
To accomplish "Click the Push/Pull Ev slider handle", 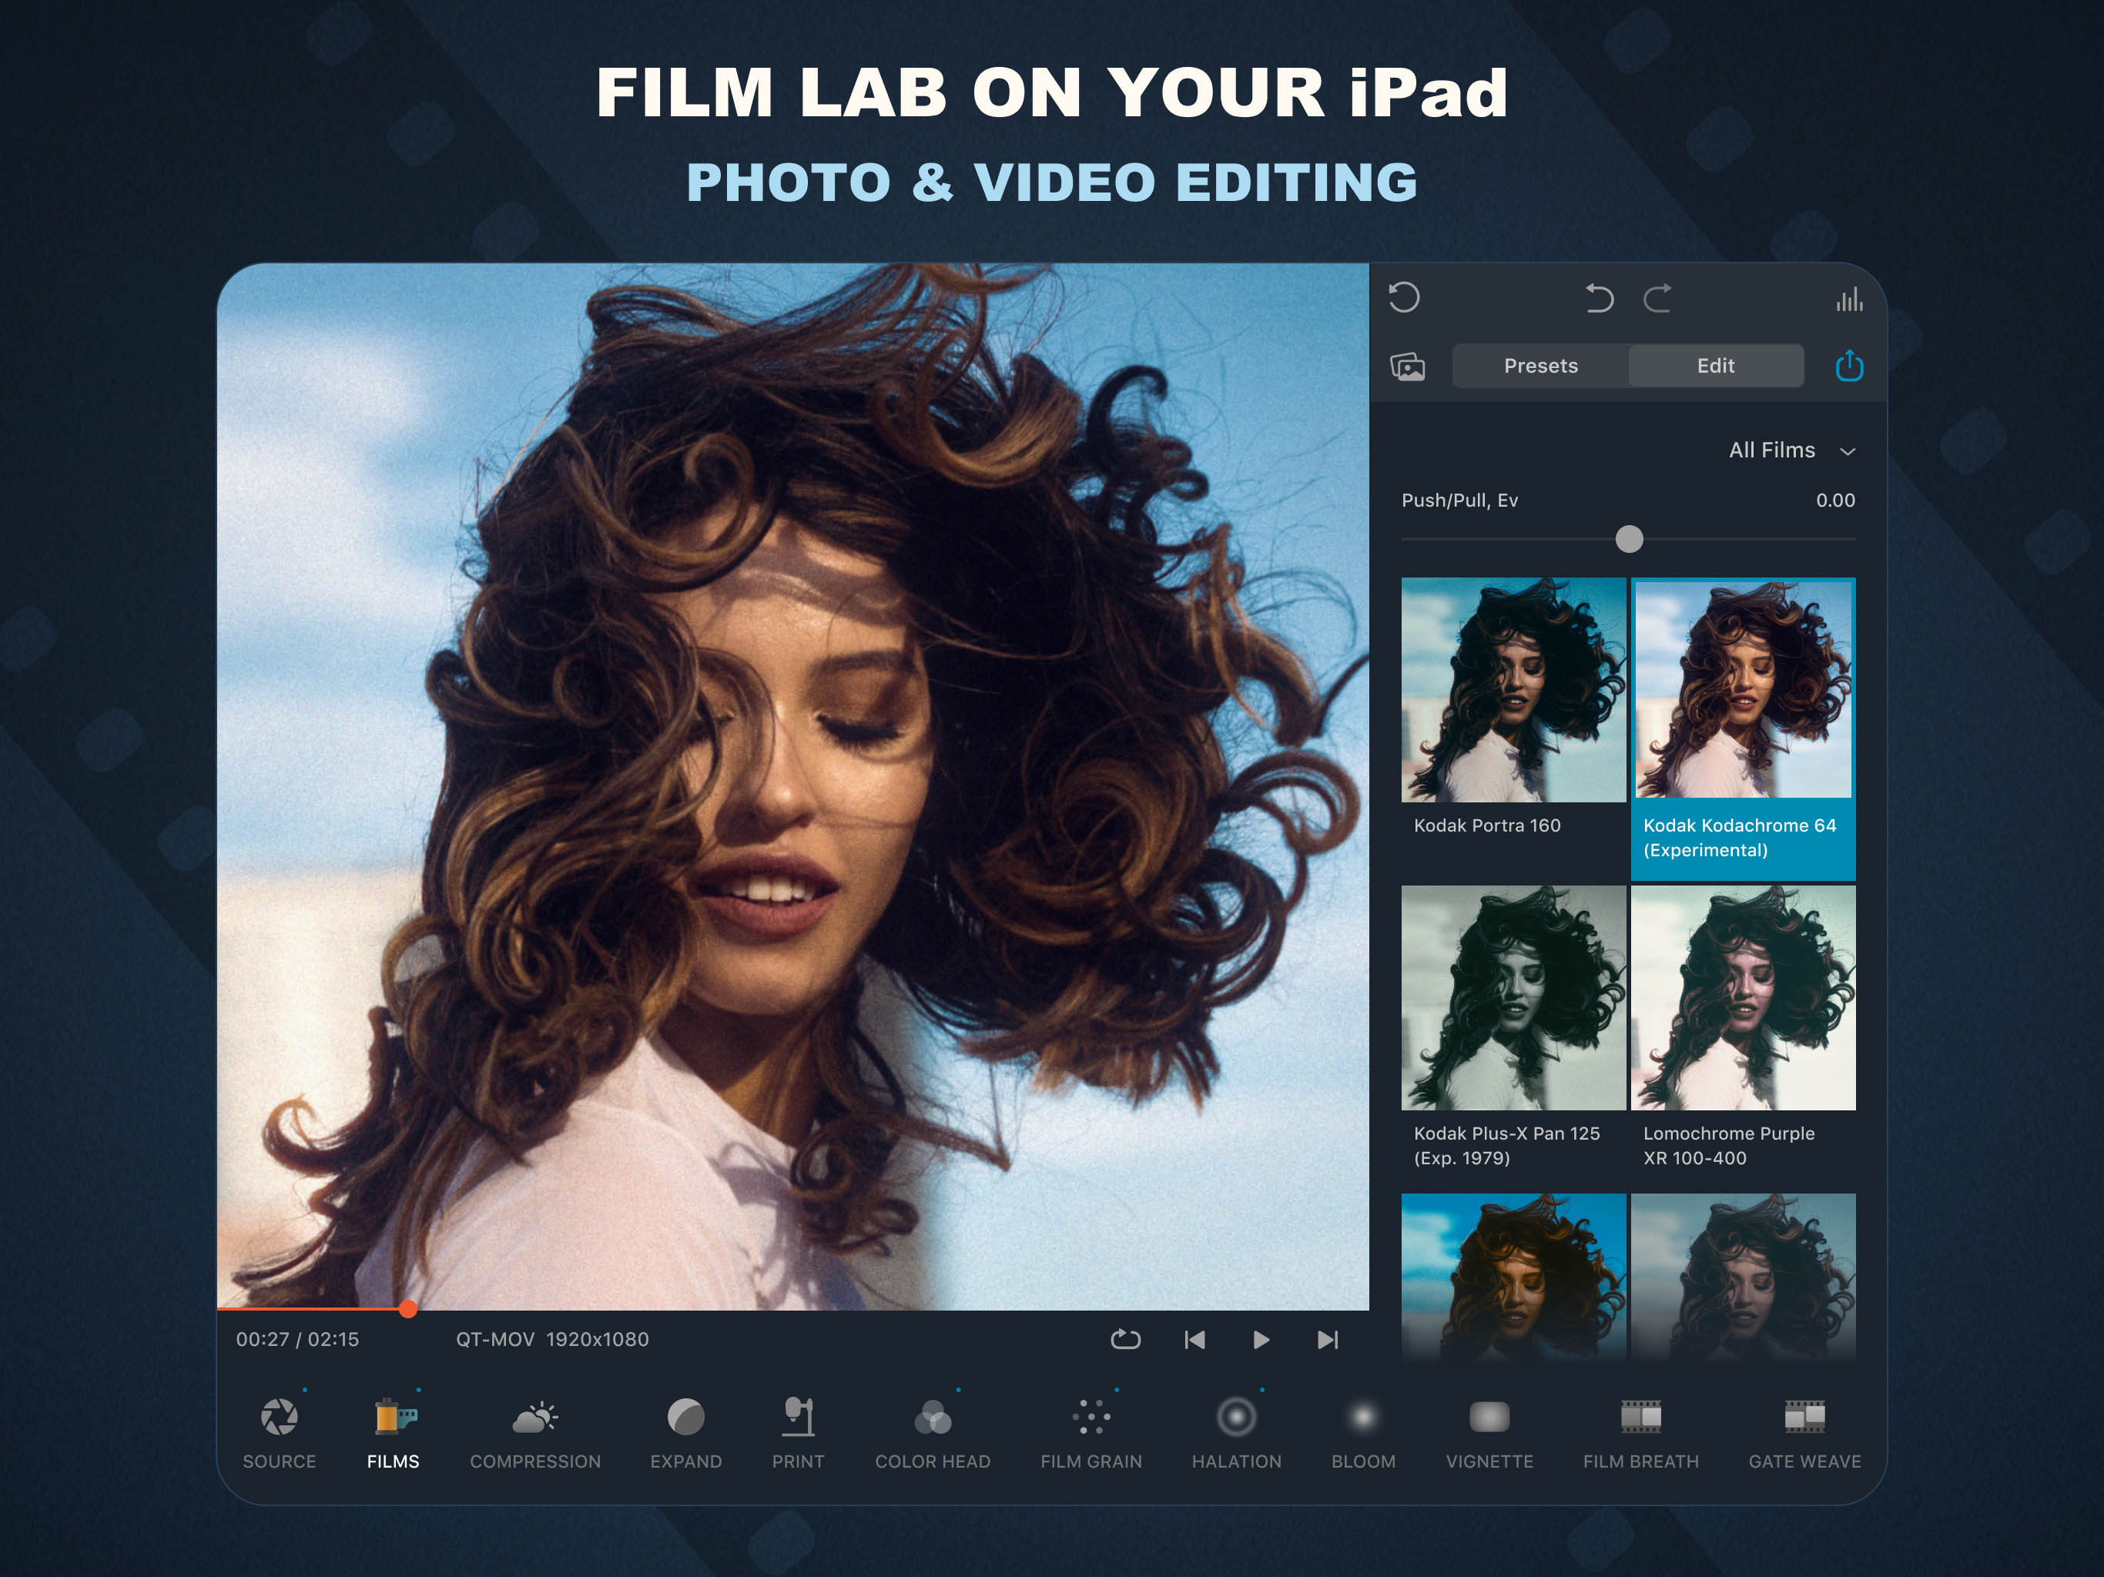I will click(x=1628, y=539).
